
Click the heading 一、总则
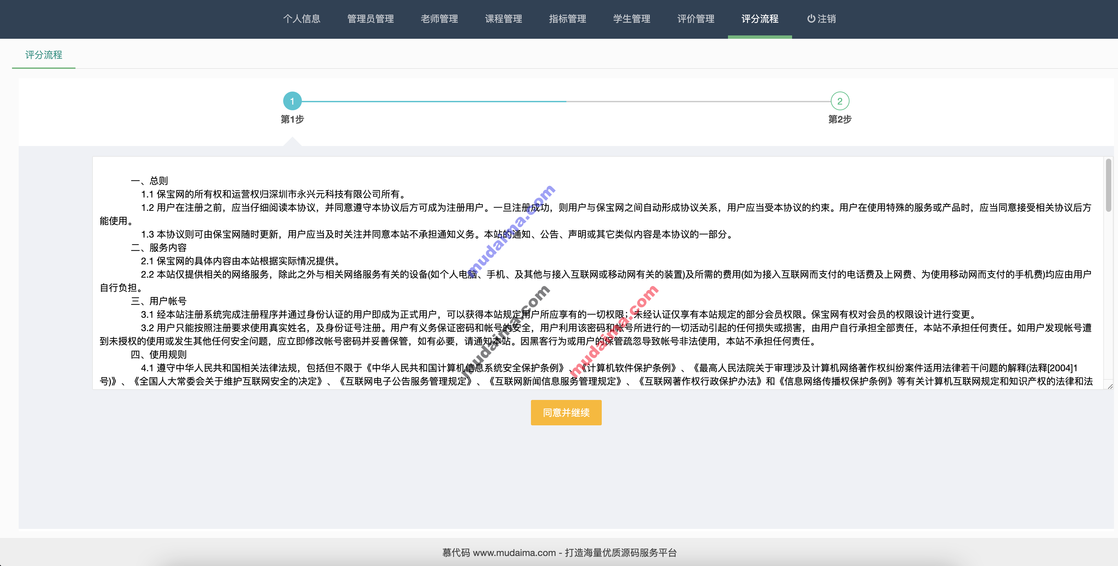(x=149, y=181)
